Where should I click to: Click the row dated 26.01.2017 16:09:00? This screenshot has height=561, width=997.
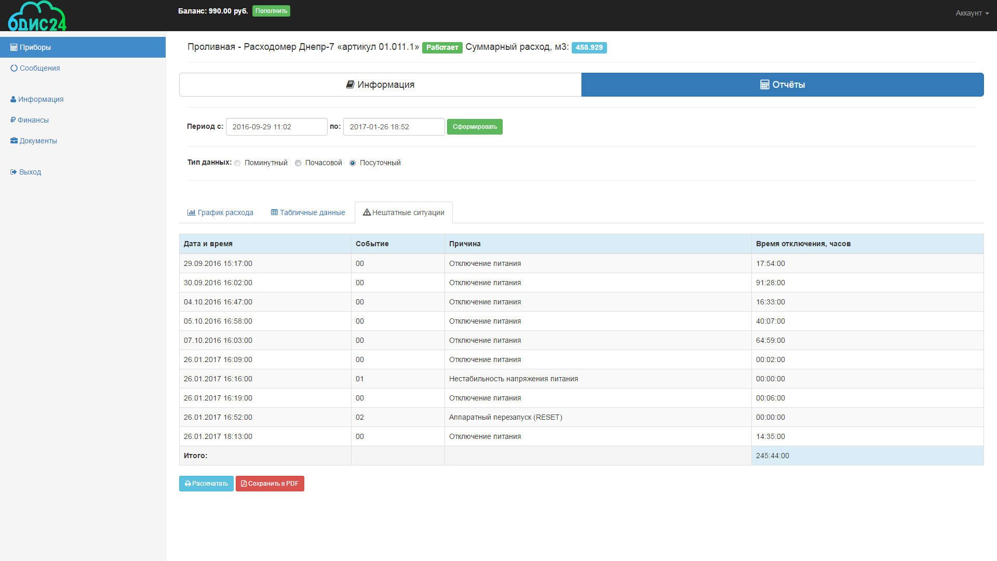coord(582,359)
